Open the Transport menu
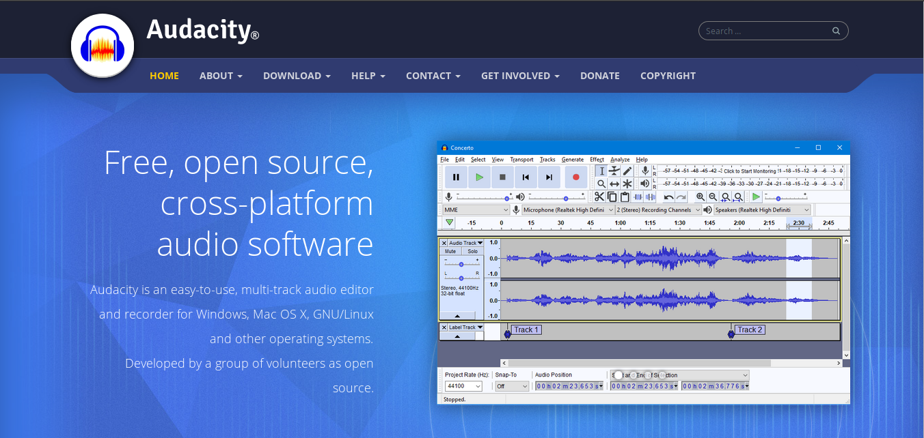 [521, 160]
